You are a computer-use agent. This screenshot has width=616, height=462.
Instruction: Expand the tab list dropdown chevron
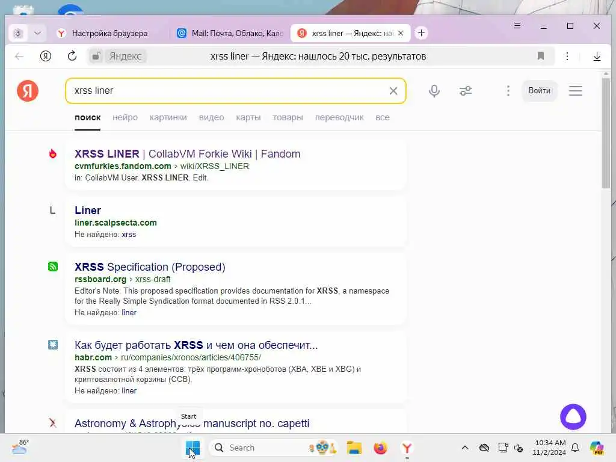click(x=37, y=34)
